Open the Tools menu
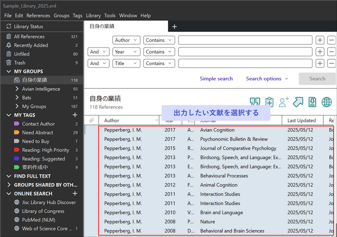This screenshot has width=337, height=237. 110,15
